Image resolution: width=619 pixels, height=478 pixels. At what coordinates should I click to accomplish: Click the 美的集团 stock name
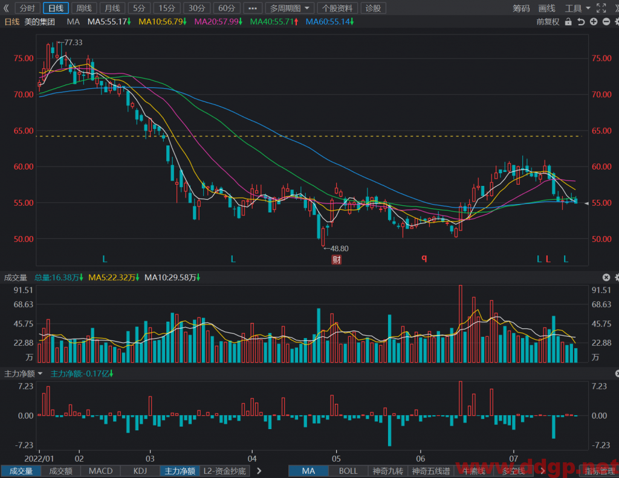click(x=39, y=22)
